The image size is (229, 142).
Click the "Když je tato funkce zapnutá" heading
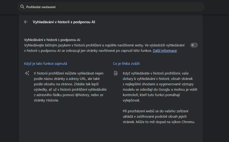(46, 64)
